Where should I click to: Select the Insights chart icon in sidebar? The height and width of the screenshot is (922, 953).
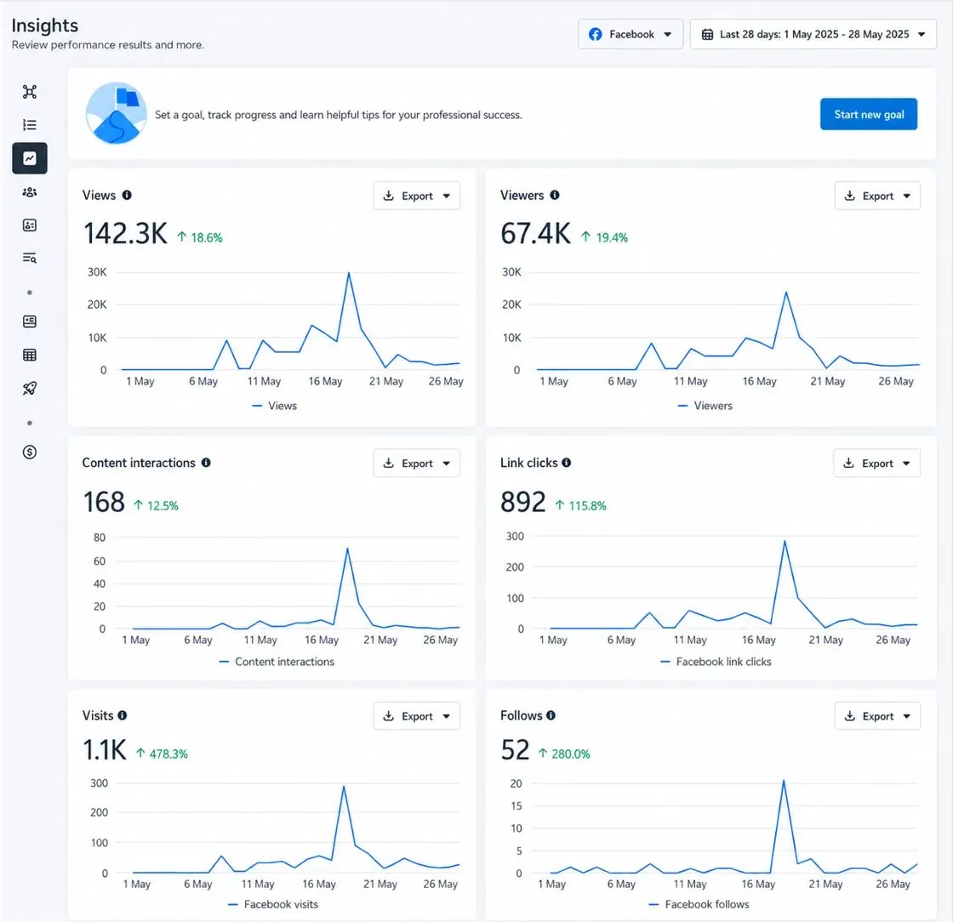pyautogui.click(x=29, y=158)
